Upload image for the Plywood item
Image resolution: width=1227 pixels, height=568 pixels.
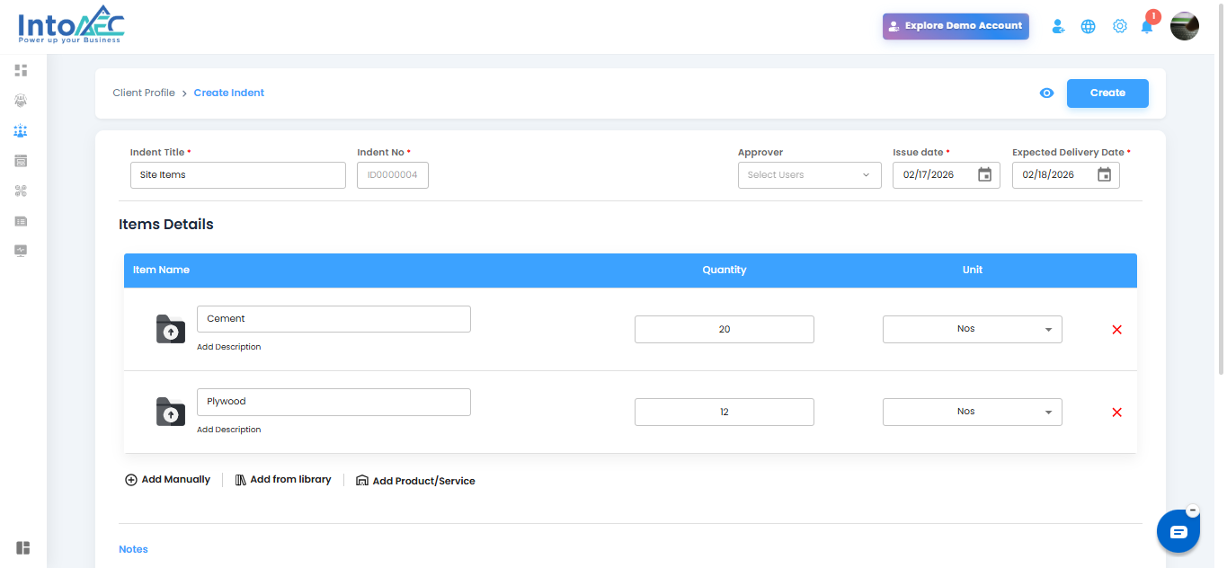click(x=171, y=412)
